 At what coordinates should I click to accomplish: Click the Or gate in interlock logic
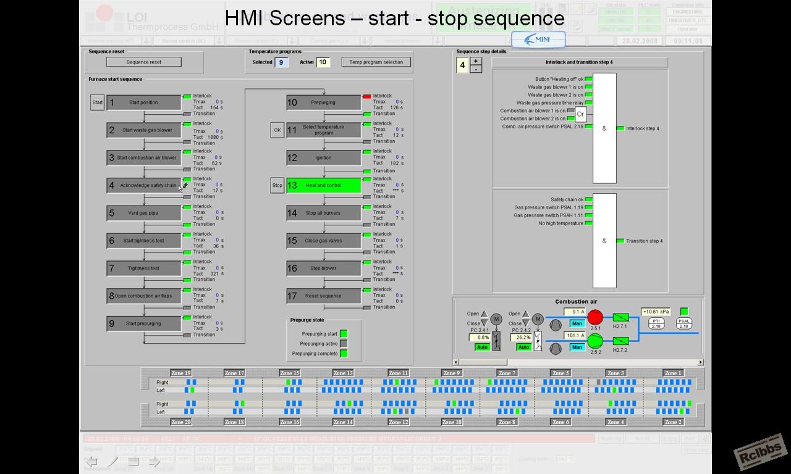coord(580,114)
